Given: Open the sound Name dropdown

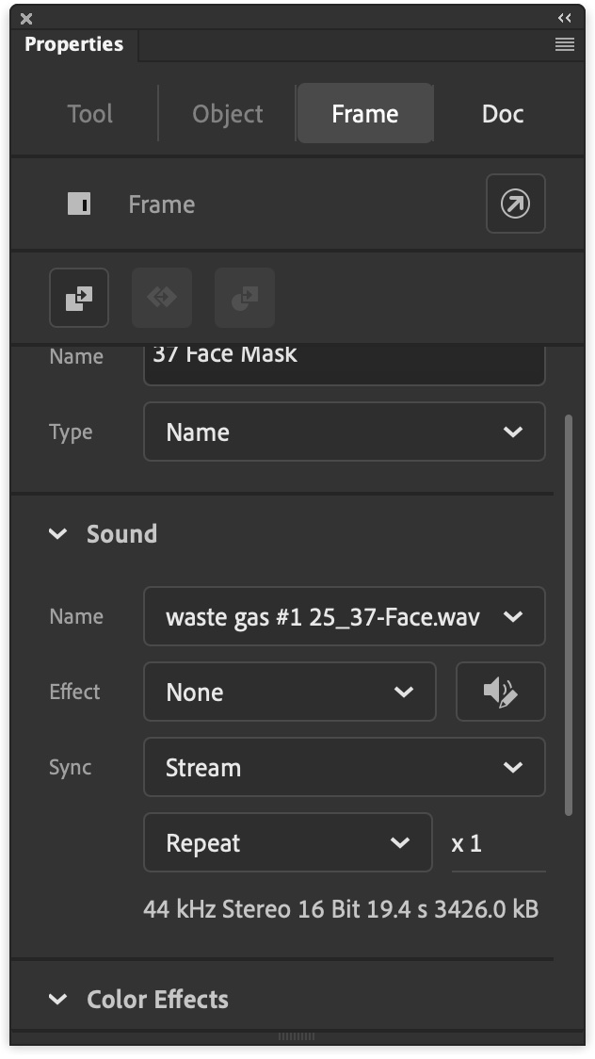Looking at the screenshot, I should [x=344, y=616].
